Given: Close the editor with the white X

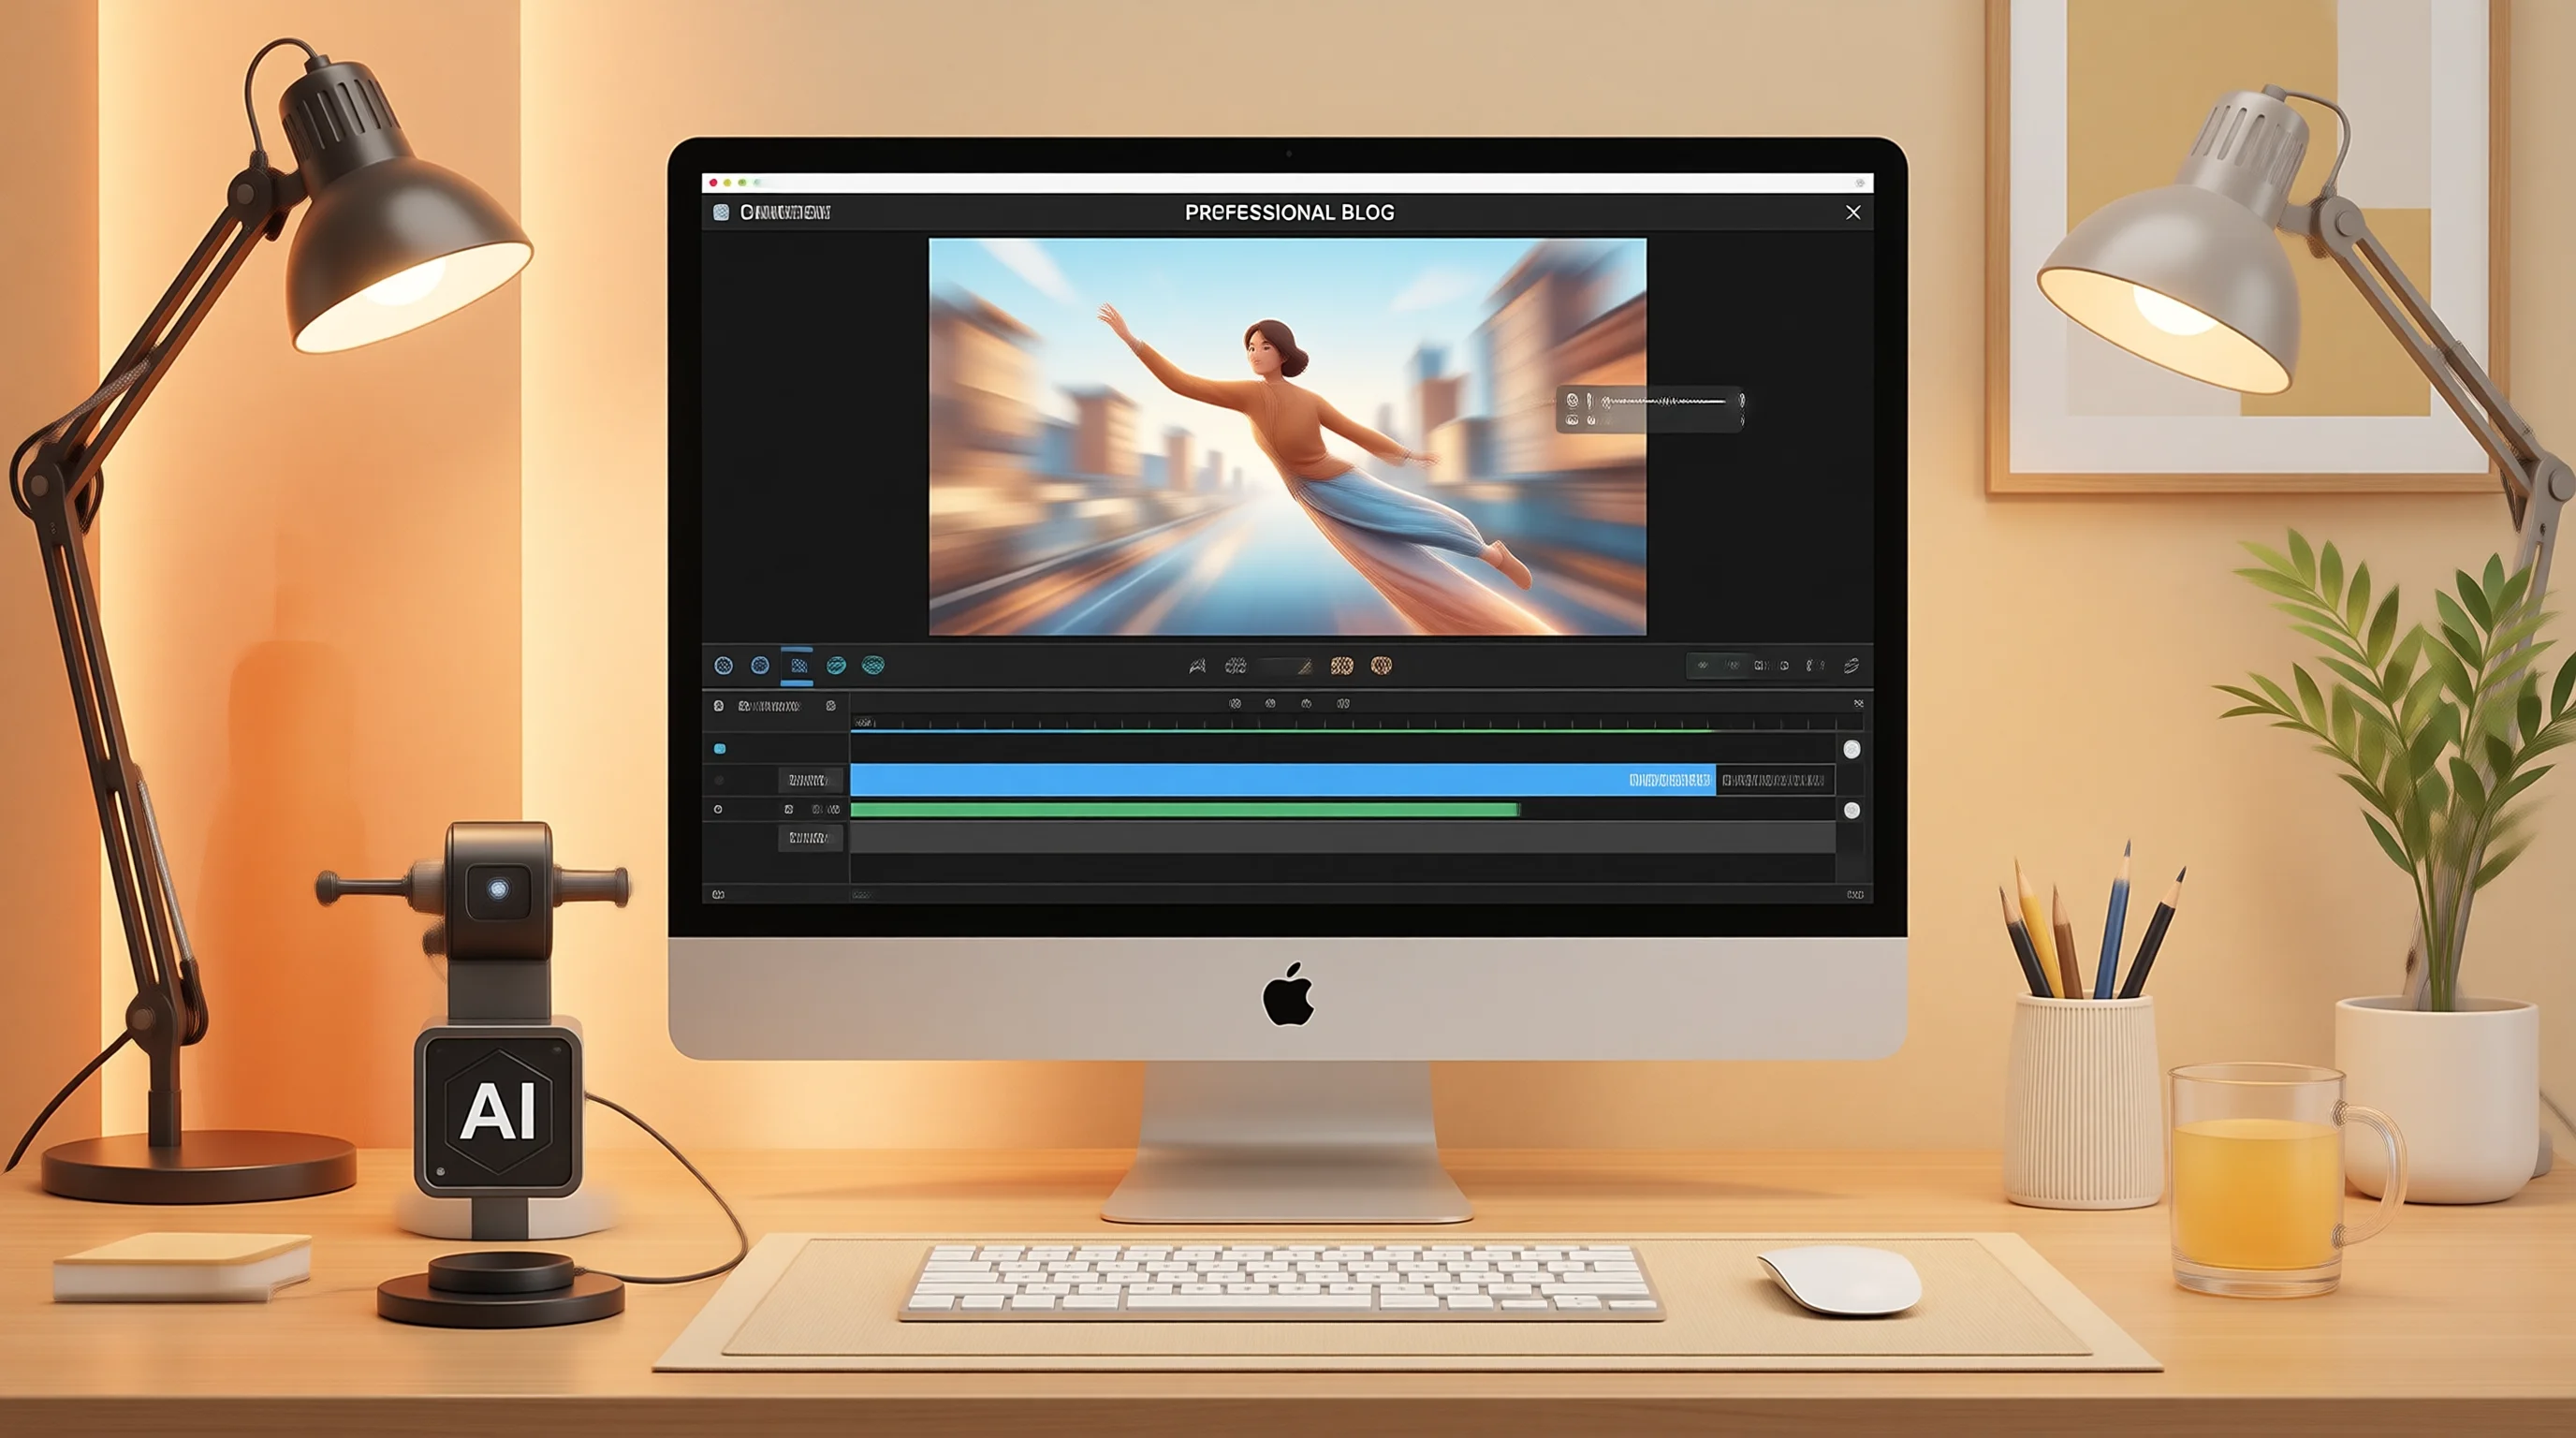Looking at the screenshot, I should click(x=1853, y=212).
